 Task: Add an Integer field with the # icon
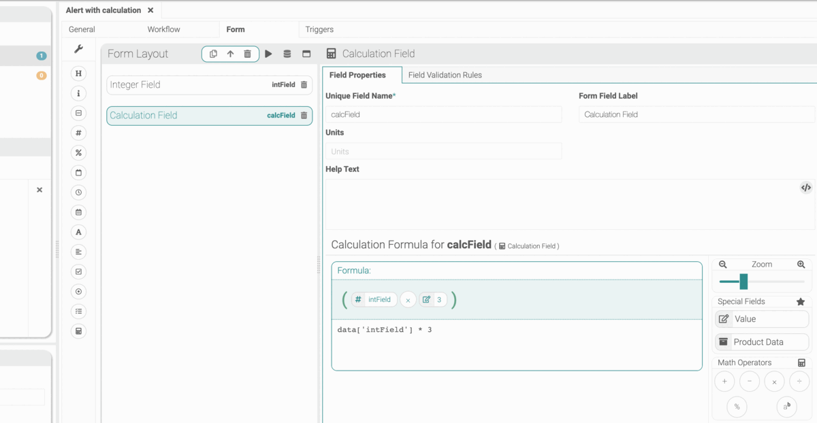click(78, 133)
